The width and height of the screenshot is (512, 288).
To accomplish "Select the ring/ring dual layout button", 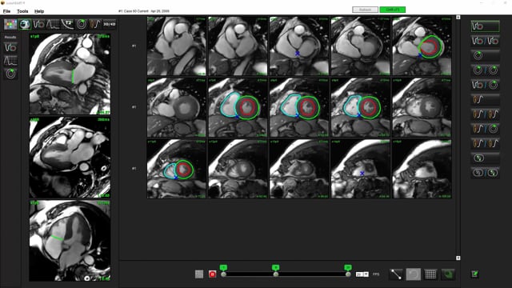I will tap(486, 70).
